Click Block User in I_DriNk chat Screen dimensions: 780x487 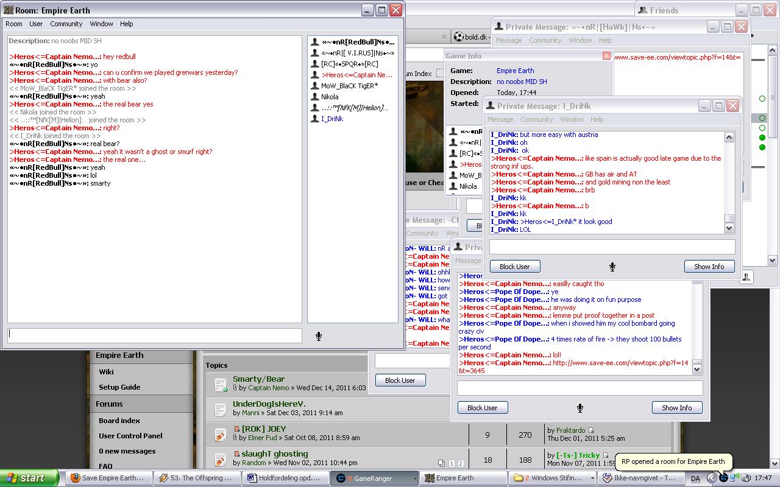click(514, 267)
